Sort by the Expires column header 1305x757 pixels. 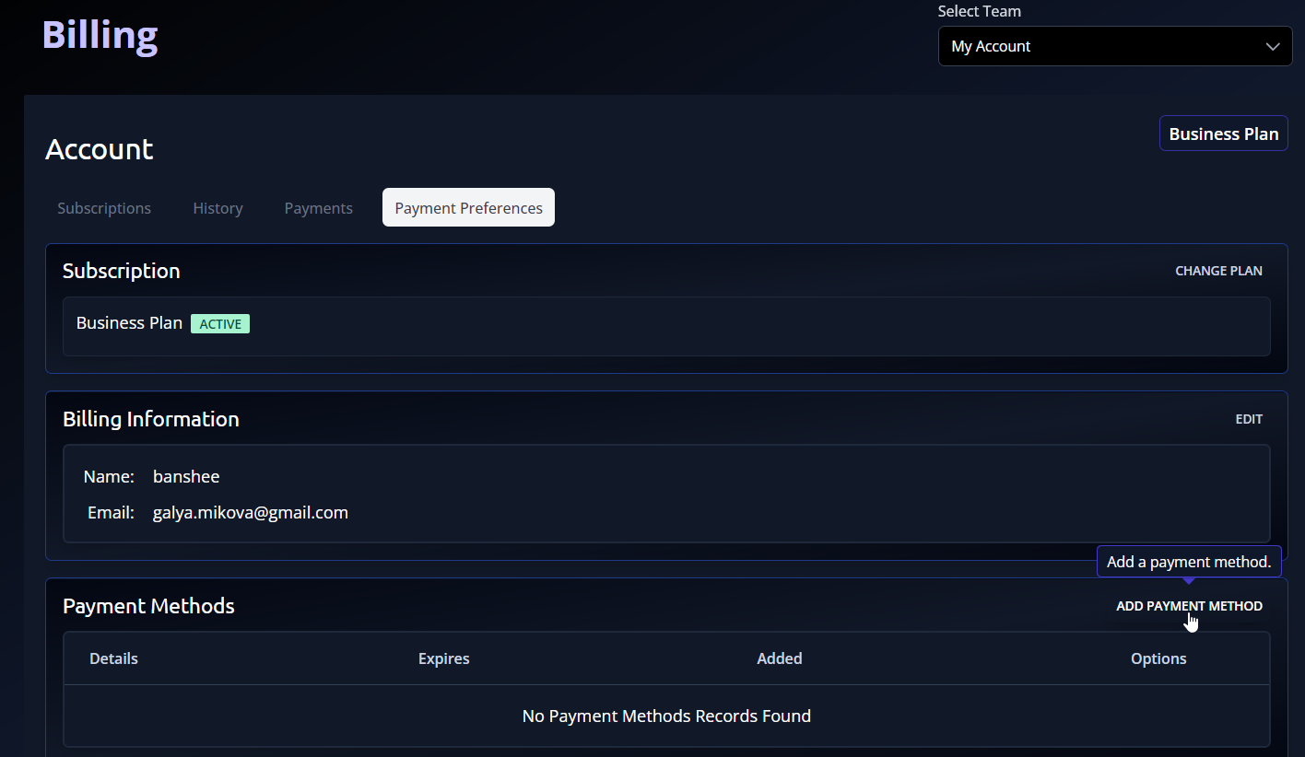pyautogui.click(x=443, y=658)
